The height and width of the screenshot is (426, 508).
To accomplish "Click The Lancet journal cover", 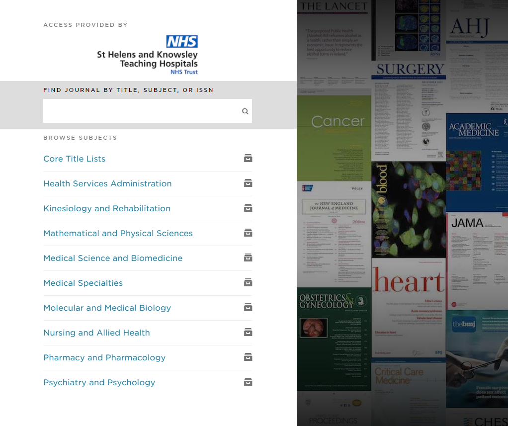I will tap(334, 44).
